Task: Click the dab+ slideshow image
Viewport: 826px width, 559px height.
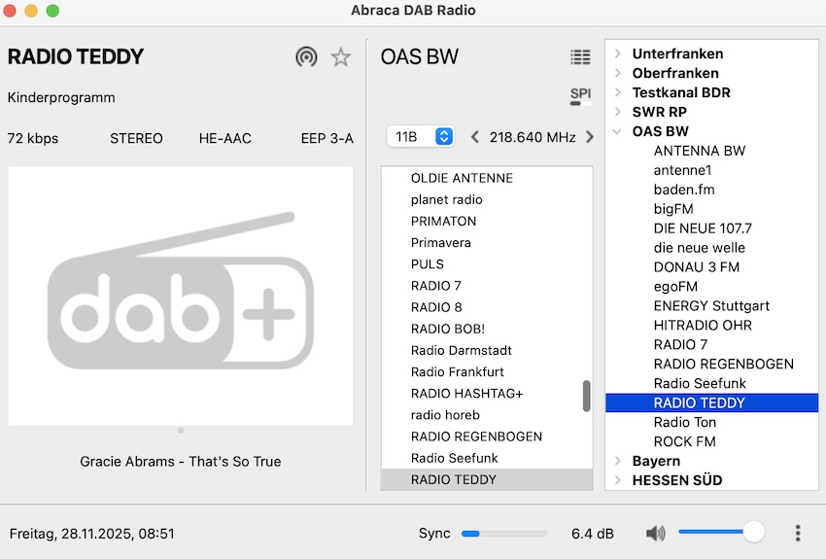Action: pyautogui.click(x=181, y=296)
